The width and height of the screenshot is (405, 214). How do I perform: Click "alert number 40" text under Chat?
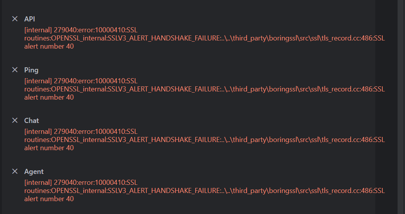[49, 148]
